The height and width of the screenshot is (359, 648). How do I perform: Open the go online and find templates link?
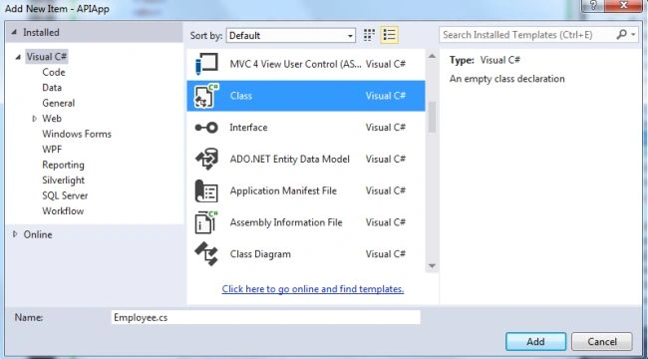click(313, 289)
